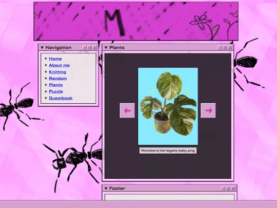The width and height of the screenshot is (277, 208).
Task: Minimize the Footer window
Action: 223,188
